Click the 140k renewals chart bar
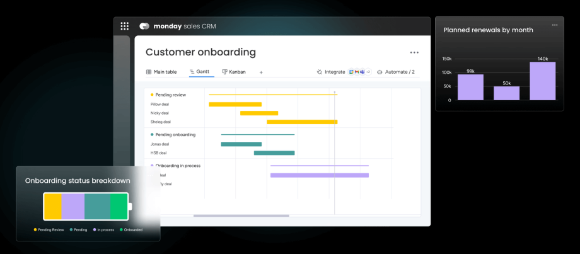This screenshot has width=580, height=254. pyautogui.click(x=542, y=81)
